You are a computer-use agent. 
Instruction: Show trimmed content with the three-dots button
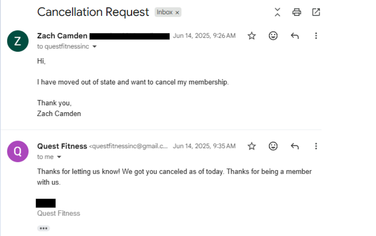tap(43, 228)
